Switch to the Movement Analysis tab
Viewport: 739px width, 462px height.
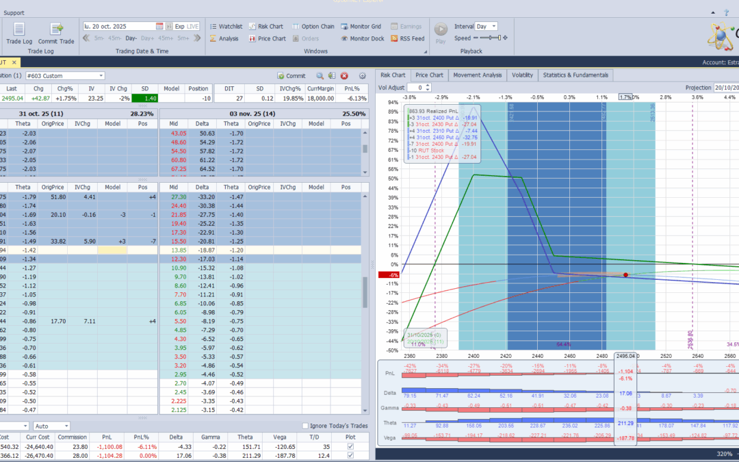coord(477,75)
